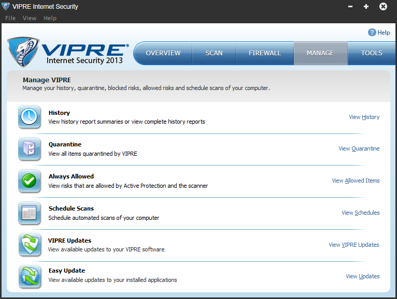This screenshot has width=397, height=299.
Task: Click the Quarantine cabinet icon
Action: tap(30, 148)
